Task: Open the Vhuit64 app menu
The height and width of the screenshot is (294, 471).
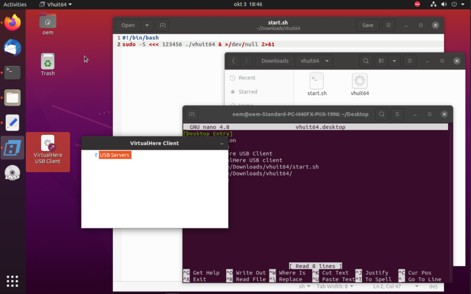Action: 55,4
